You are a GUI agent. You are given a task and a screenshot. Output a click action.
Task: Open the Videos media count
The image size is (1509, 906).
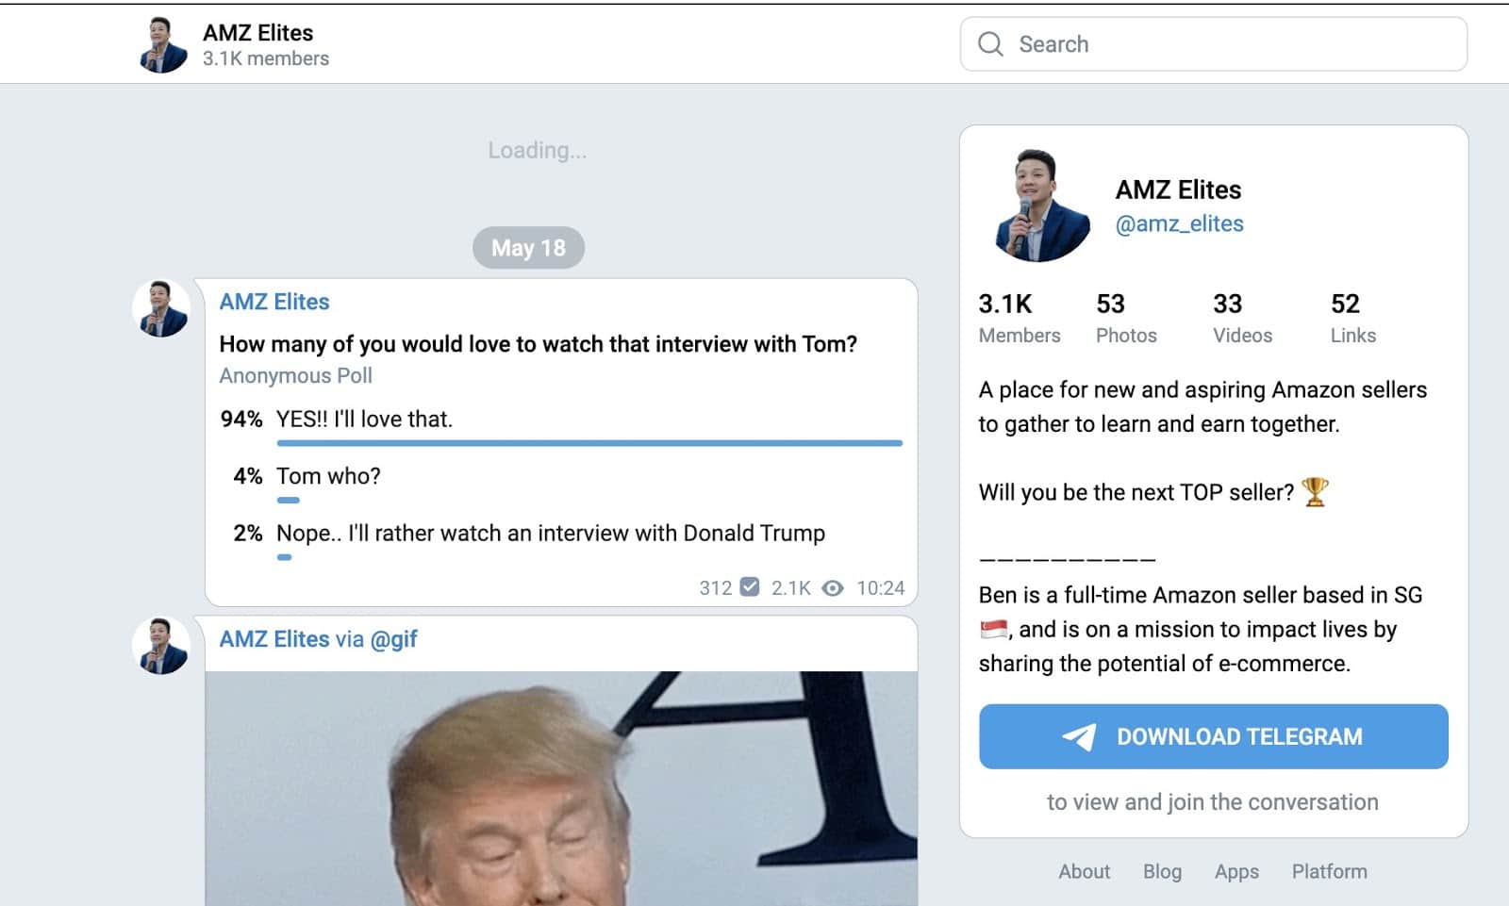point(1242,318)
